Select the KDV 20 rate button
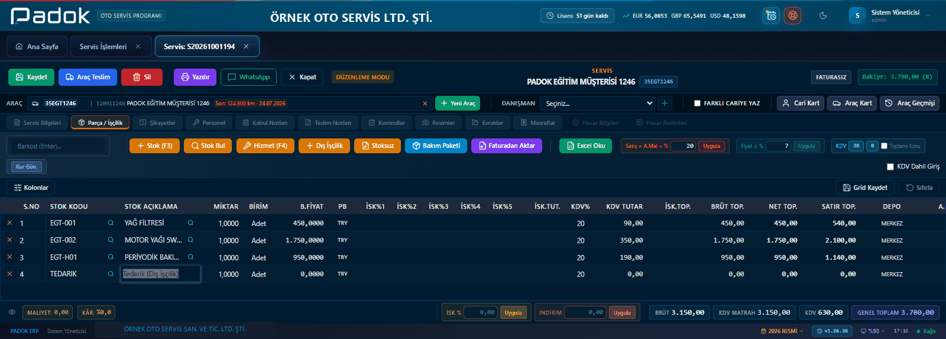 click(856, 146)
